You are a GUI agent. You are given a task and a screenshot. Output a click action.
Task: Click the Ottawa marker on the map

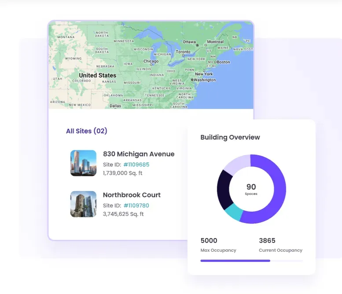click(197, 45)
